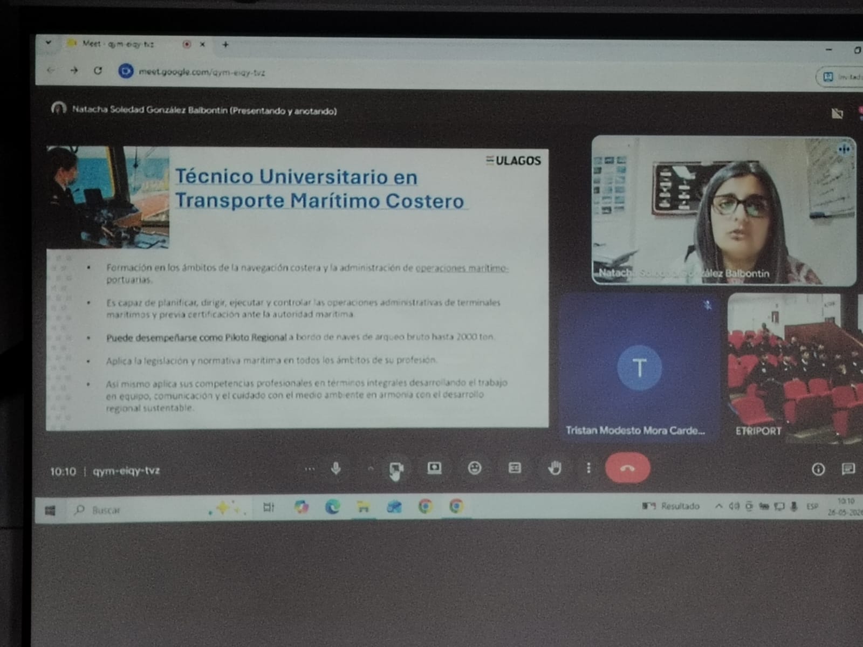Open meeting details info icon
The image size is (863, 647).
(818, 470)
